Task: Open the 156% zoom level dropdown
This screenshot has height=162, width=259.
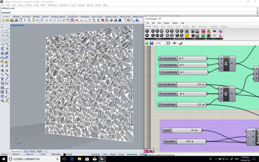Action: tap(164, 43)
